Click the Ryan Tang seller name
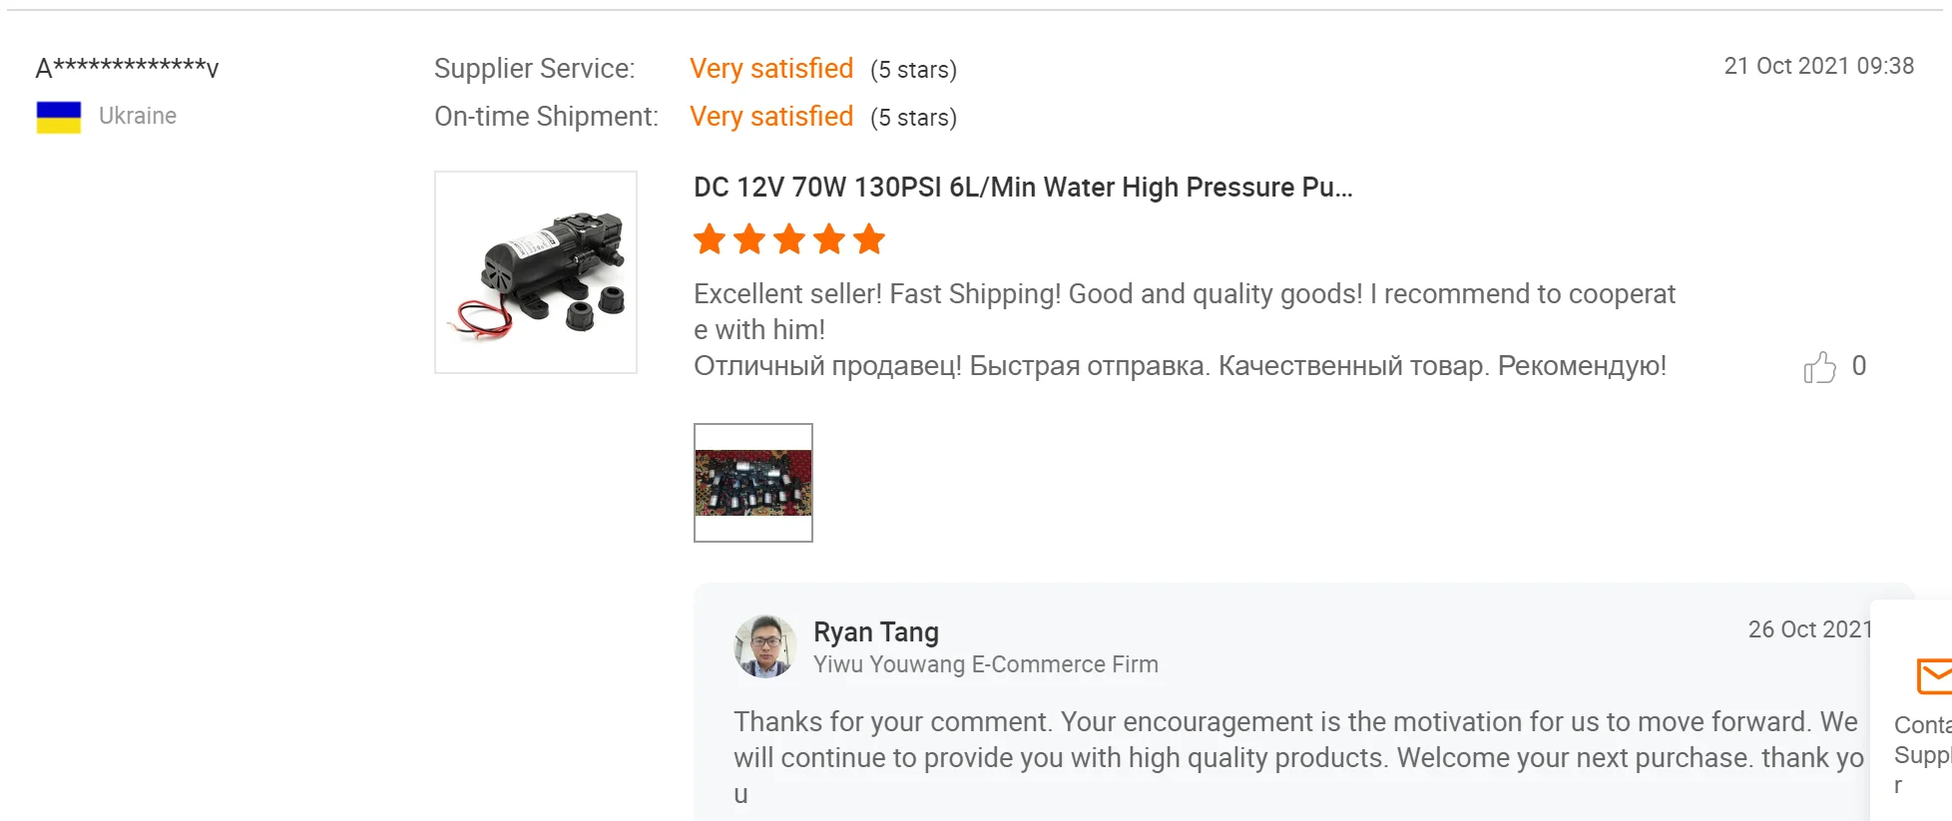The height and width of the screenshot is (821, 1952). click(x=875, y=632)
